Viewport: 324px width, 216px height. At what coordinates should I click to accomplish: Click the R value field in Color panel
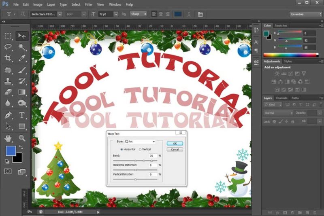click(309, 33)
